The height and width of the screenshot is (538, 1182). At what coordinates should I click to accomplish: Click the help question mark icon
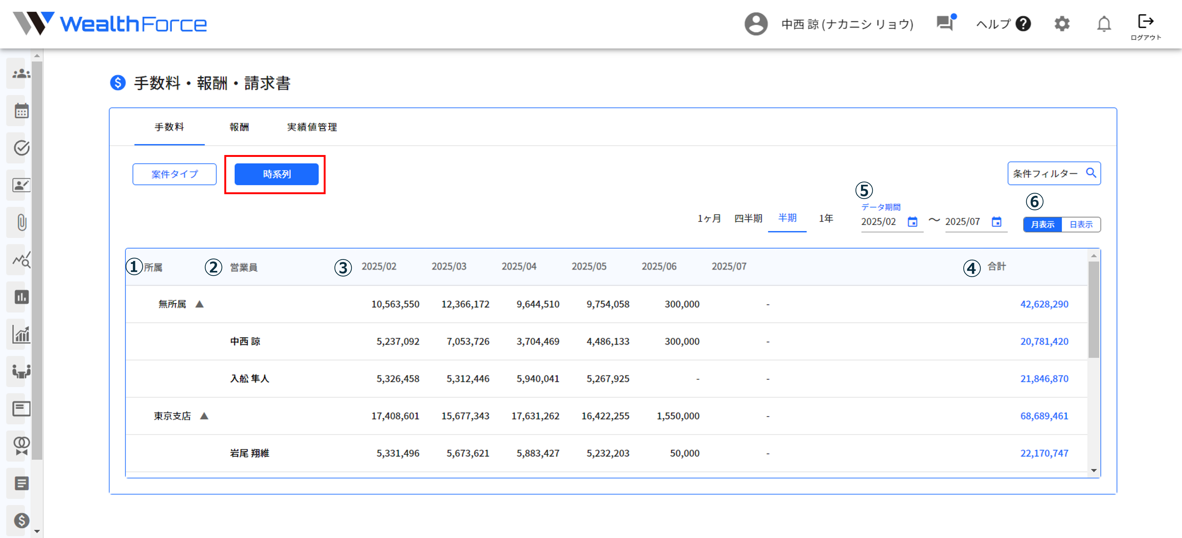click(x=1023, y=24)
